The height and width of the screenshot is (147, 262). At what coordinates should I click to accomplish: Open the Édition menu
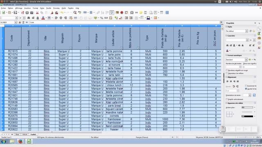click(10, 8)
